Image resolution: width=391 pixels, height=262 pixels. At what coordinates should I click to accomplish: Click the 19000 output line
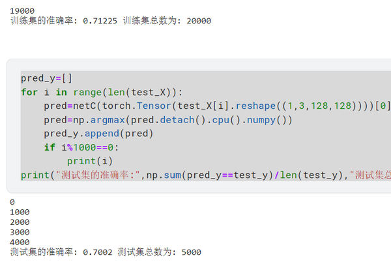click(x=22, y=11)
